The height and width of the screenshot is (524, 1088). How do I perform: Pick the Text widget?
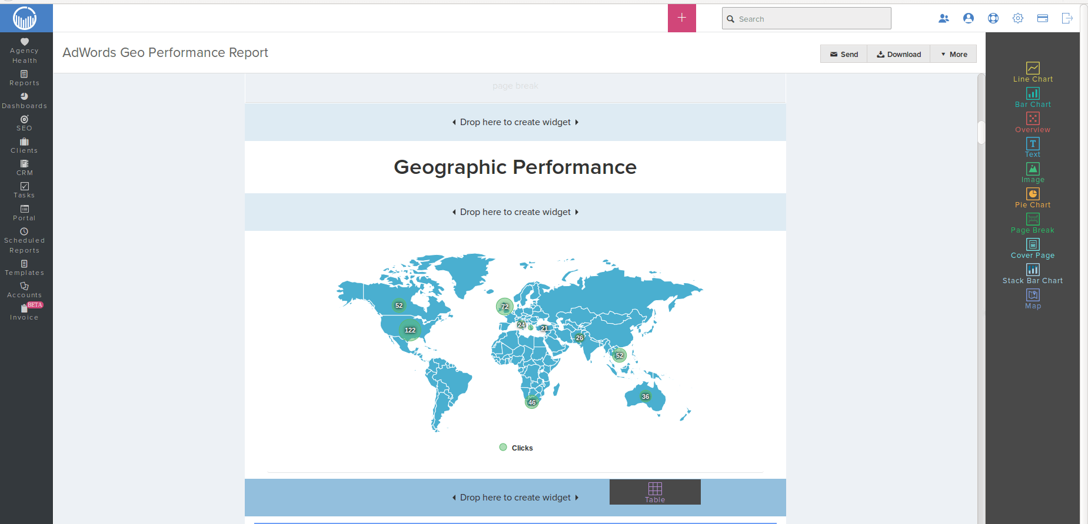tap(1033, 147)
